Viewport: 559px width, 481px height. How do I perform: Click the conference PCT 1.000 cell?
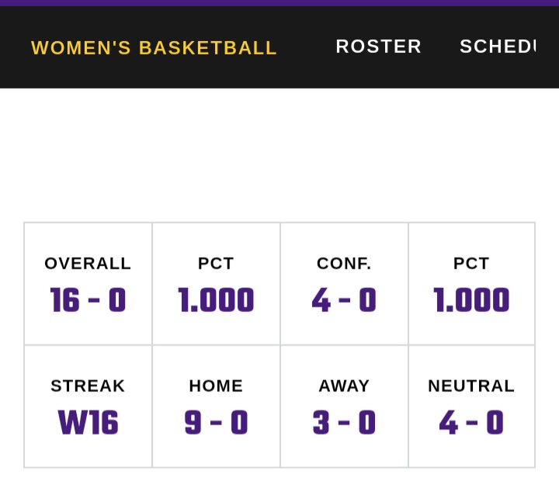pos(471,284)
